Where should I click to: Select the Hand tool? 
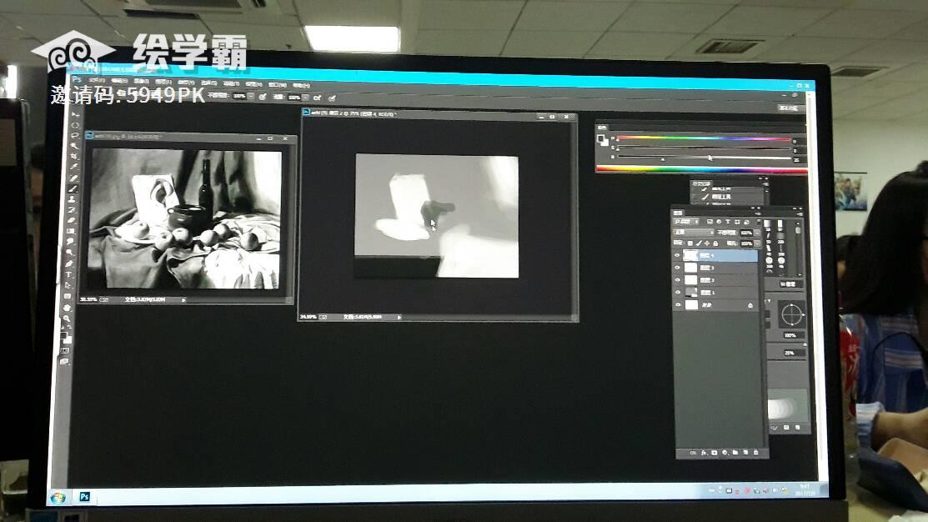tap(67, 308)
